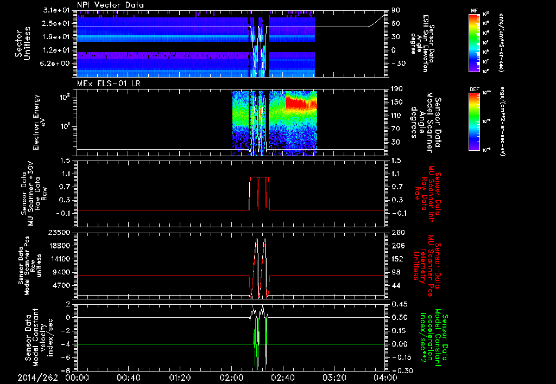Click the "9400" scanner position tick value
The image size is (556, 384).
point(62,272)
